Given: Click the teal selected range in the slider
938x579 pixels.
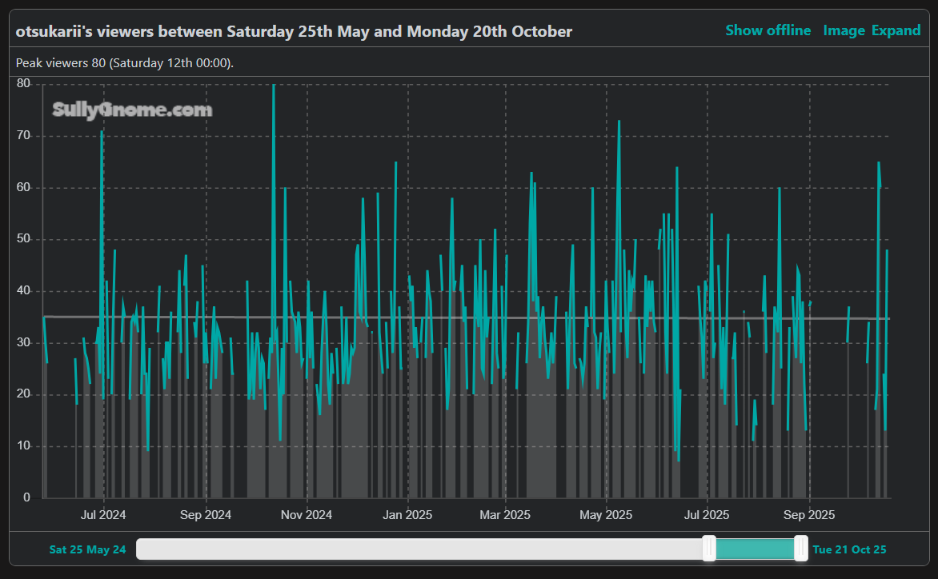Looking at the screenshot, I should pyautogui.click(x=755, y=549).
